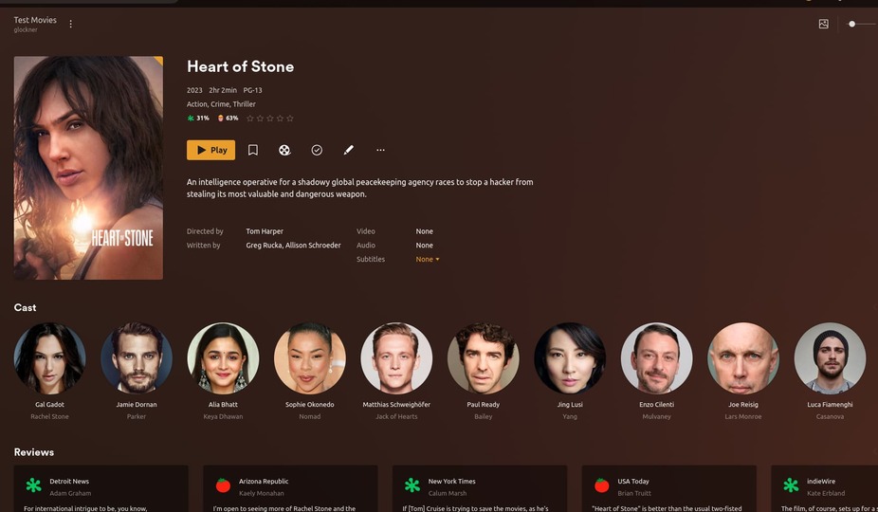
Task: Select the Thriller genre link
Action: tap(244, 104)
